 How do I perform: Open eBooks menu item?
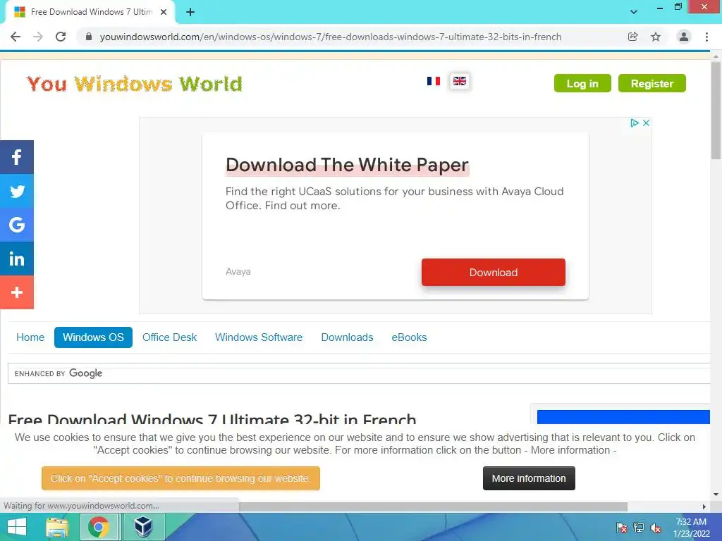410,337
